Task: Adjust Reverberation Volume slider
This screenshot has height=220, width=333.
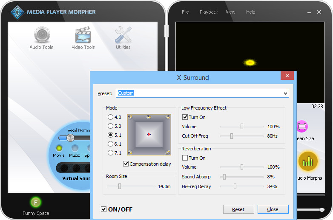Action: coord(242,167)
